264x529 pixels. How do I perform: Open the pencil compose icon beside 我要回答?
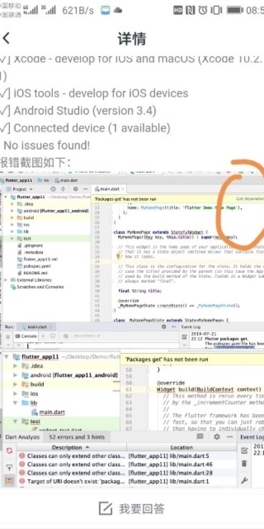click(x=106, y=508)
